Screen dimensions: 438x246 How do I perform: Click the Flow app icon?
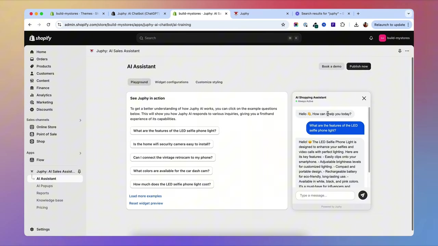[32, 160]
